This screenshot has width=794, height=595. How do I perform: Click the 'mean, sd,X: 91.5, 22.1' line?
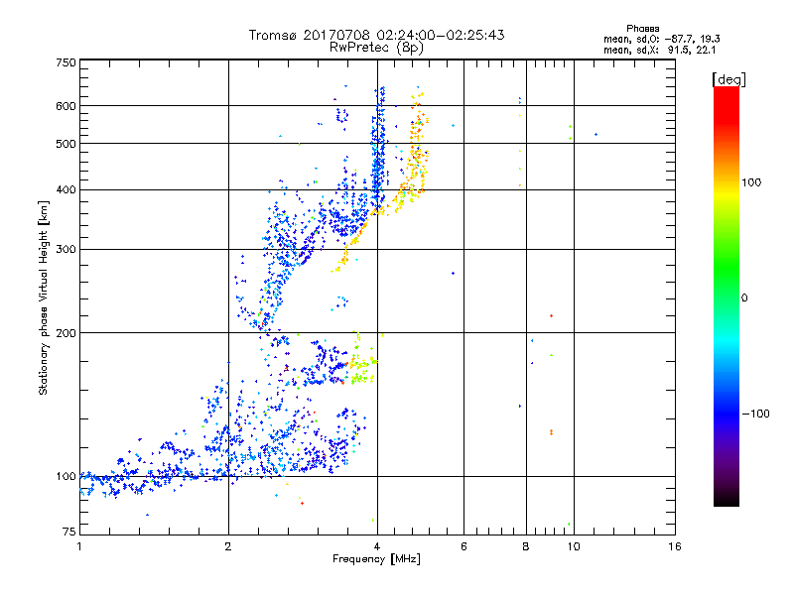[659, 50]
